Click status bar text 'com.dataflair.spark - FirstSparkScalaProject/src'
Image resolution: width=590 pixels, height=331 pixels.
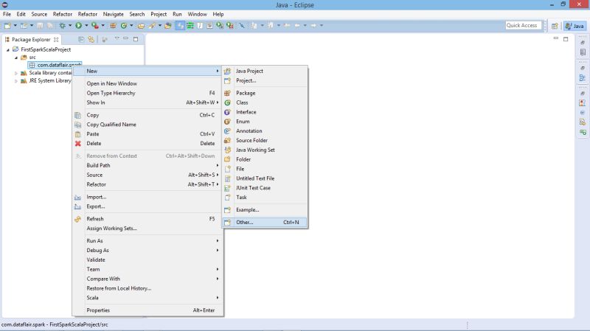(55, 324)
